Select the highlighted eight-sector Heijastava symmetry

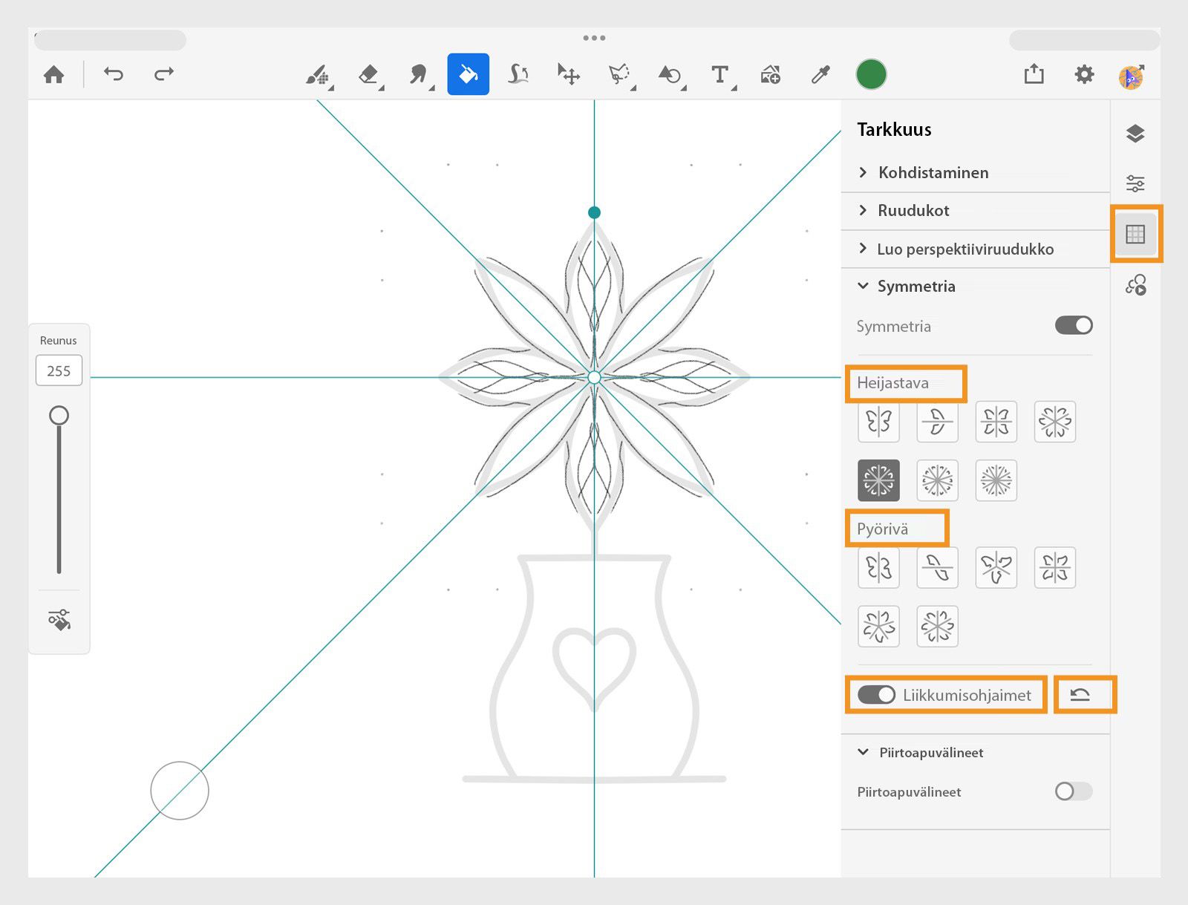click(878, 480)
